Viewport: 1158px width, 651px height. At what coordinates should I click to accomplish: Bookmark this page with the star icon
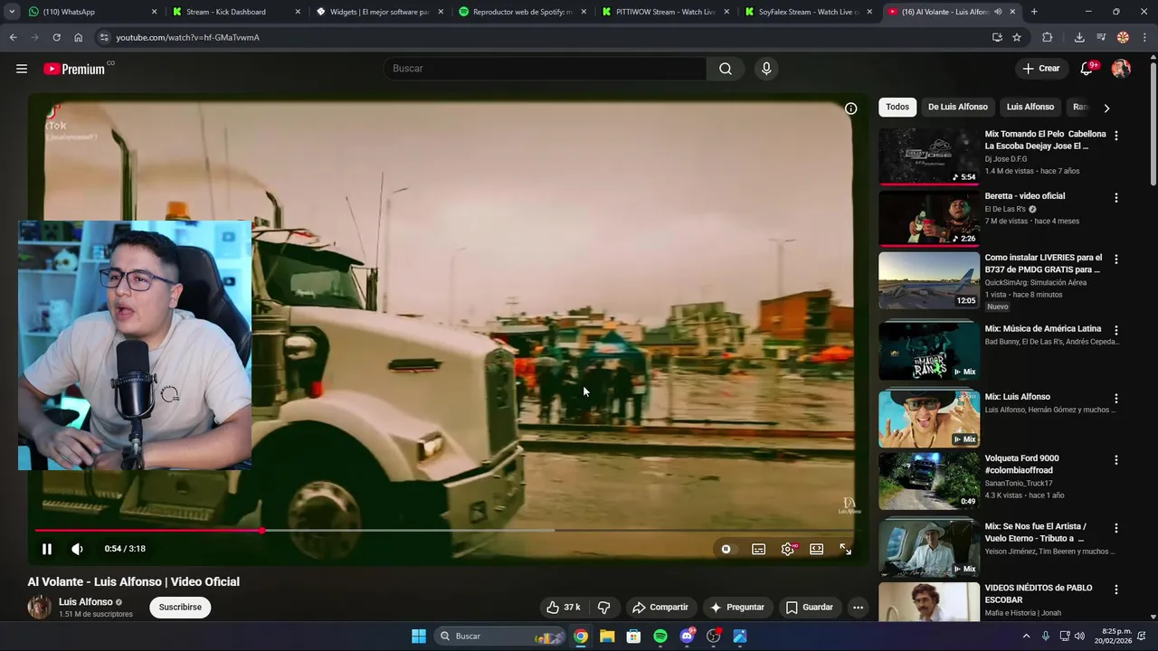pos(1017,37)
